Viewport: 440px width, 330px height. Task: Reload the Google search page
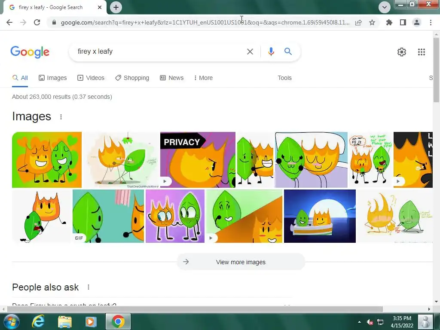point(37,22)
